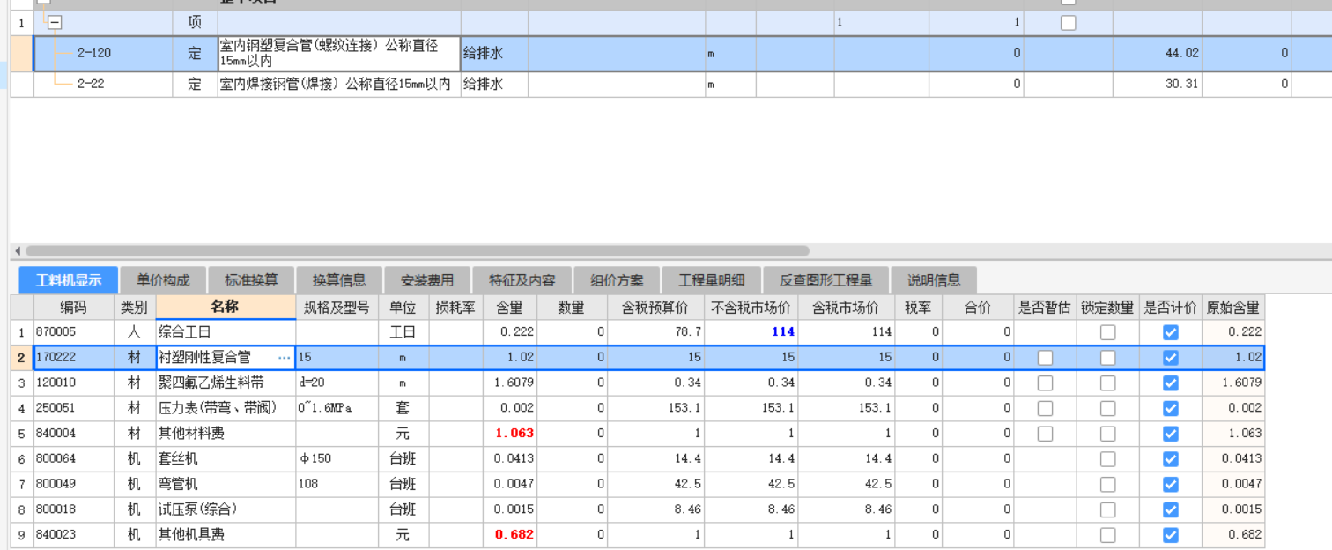Click the 30.31 value in upper table
The height and width of the screenshot is (550, 1332).
pyautogui.click(x=1182, y=85)
